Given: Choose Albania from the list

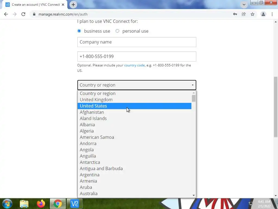Looking at the screenshot, I should [x=134, y=125].
